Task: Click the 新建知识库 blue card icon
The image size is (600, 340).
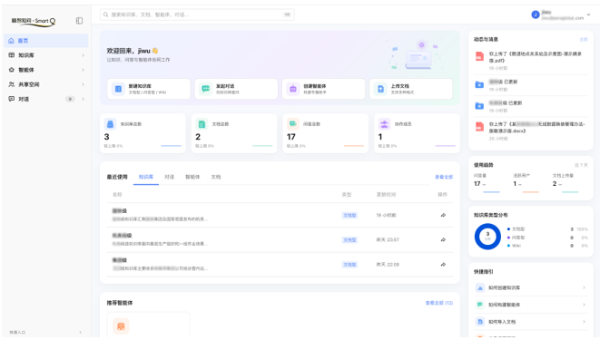Action: tap(118, 89)
